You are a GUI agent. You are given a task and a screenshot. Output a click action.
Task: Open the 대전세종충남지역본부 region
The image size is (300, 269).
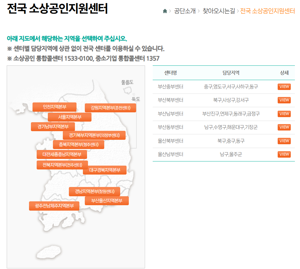(x=62, y=154)
